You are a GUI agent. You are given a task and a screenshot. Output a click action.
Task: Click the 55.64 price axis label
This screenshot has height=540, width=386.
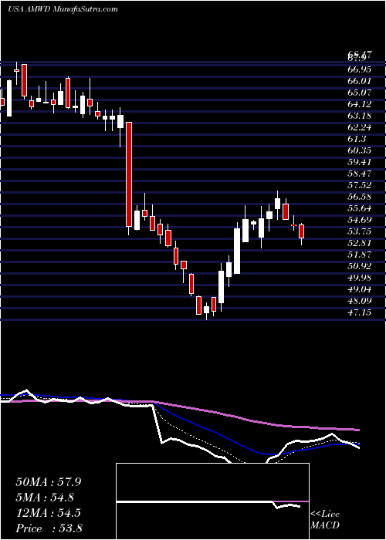[360, 209]
